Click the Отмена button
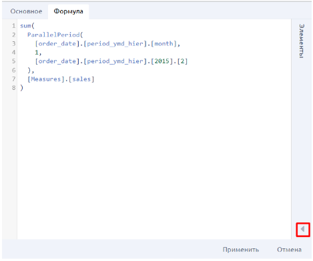Image resolution: width=313 pixels, height=261 pixels. tap(289, 250)
